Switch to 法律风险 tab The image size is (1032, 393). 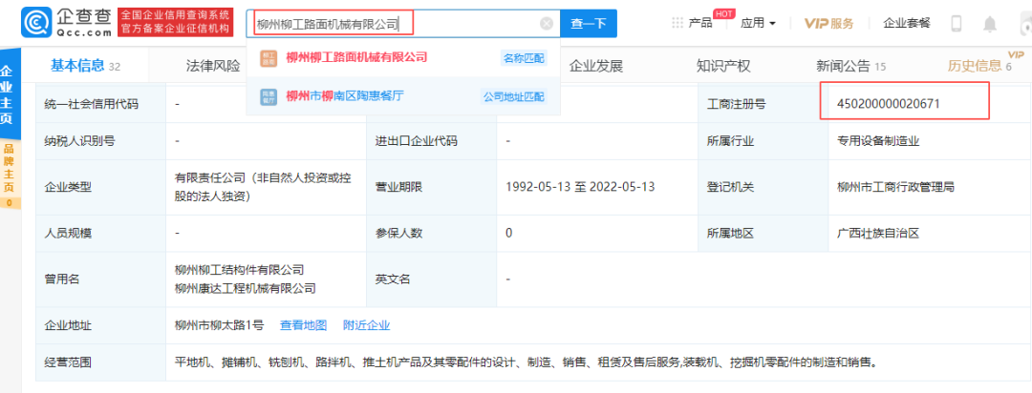pyautogui.click(x=213, y=66)
